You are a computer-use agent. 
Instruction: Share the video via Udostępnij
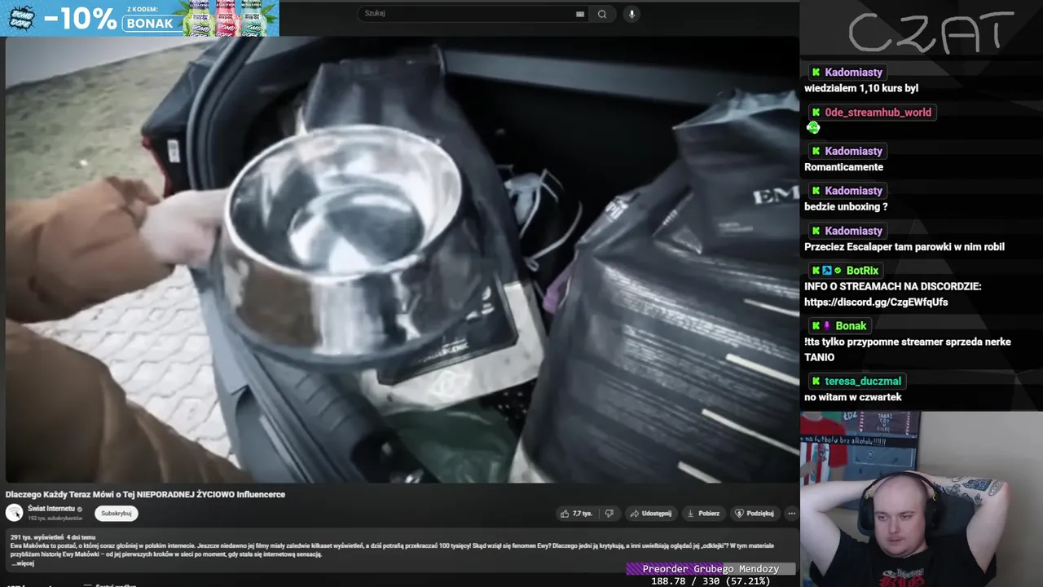click(x=650, y=514)
